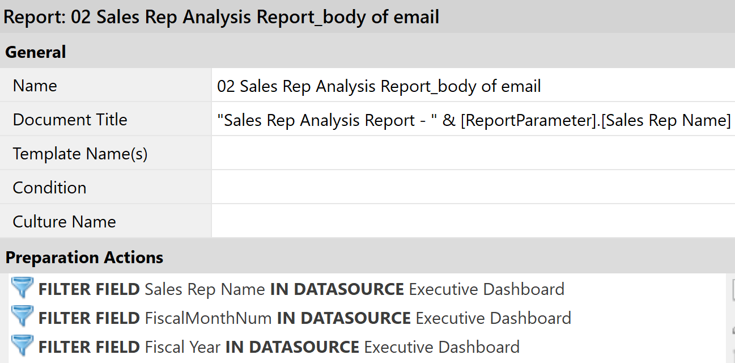
Task: Focus the empty Culture Name field
Action: (473, 222)
